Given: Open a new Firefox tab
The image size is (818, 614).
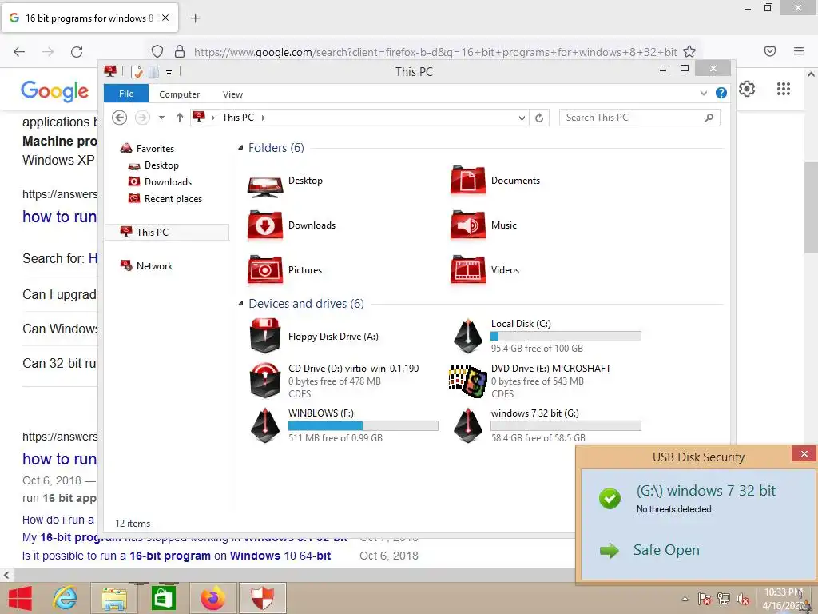Looking at the screenshot, I should click(195, 18).
